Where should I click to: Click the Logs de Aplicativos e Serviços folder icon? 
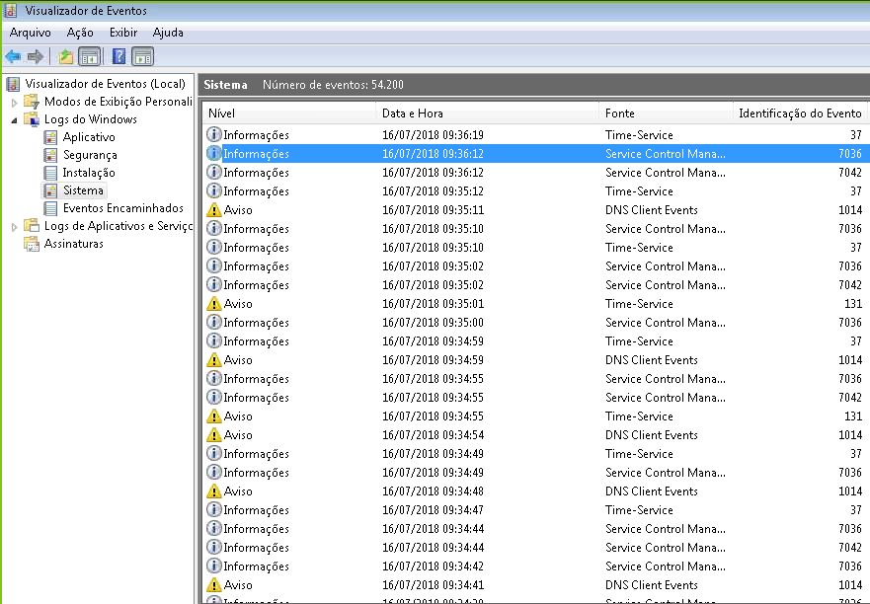[x=32, y=226]
